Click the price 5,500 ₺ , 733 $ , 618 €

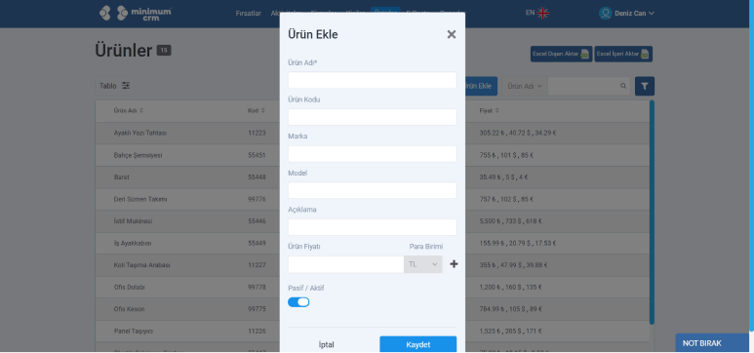click(511, 221)
